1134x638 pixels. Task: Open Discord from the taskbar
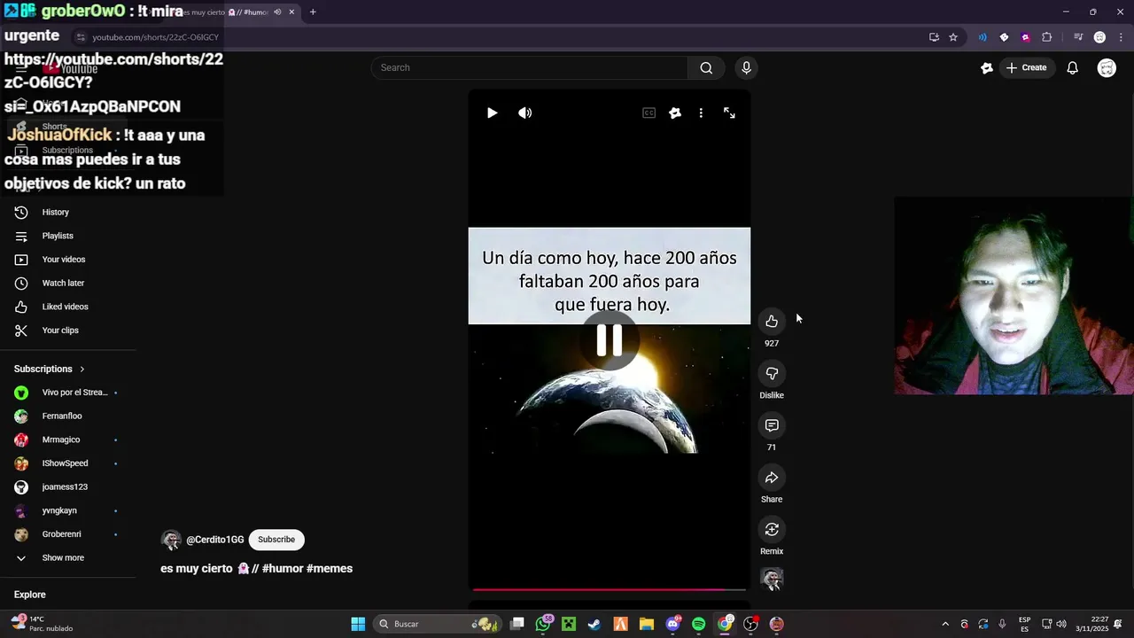672,624
